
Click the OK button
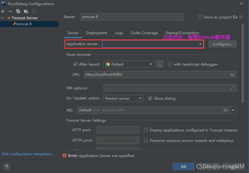click(184, 166)
